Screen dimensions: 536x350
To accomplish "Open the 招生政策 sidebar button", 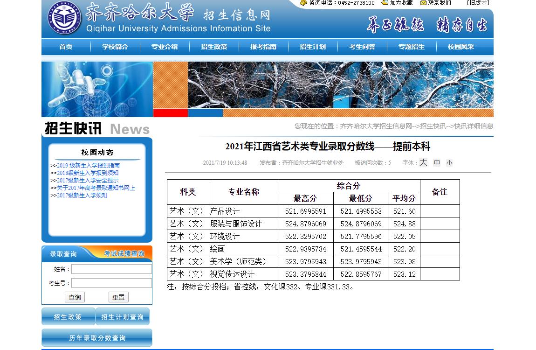I will (x=68, y=317).
